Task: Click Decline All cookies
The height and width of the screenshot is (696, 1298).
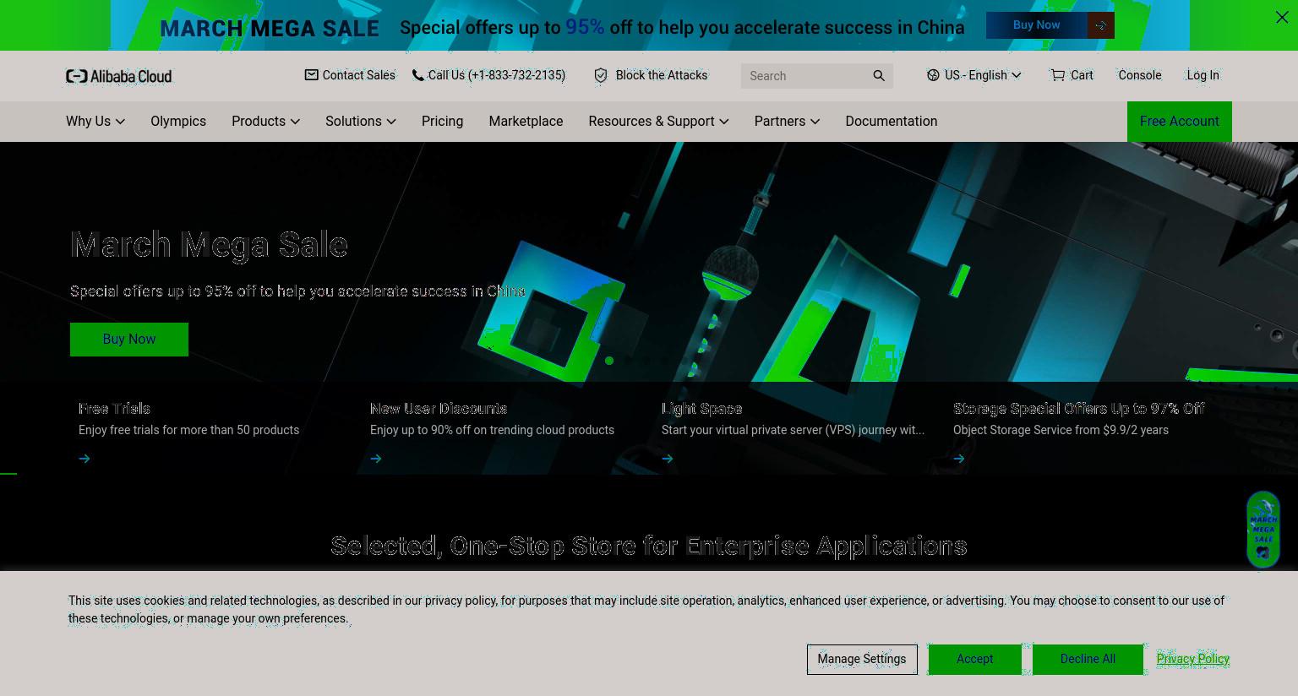Action: (1088, 659)
